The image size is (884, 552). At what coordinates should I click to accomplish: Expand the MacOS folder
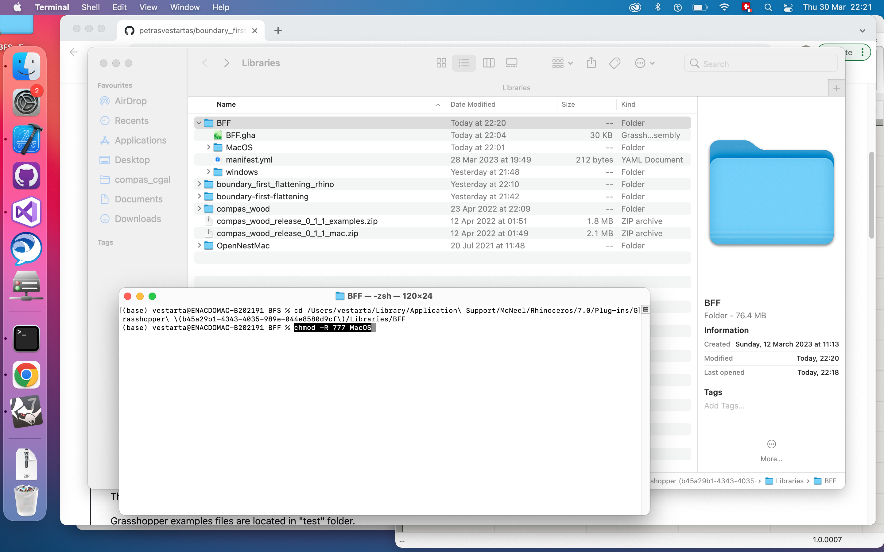coord(208,147)
